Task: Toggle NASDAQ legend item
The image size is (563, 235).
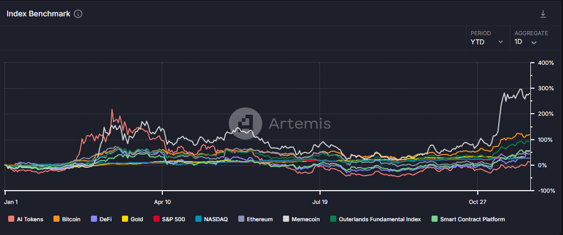Action: pyautogui.click(x=211, y=219)
